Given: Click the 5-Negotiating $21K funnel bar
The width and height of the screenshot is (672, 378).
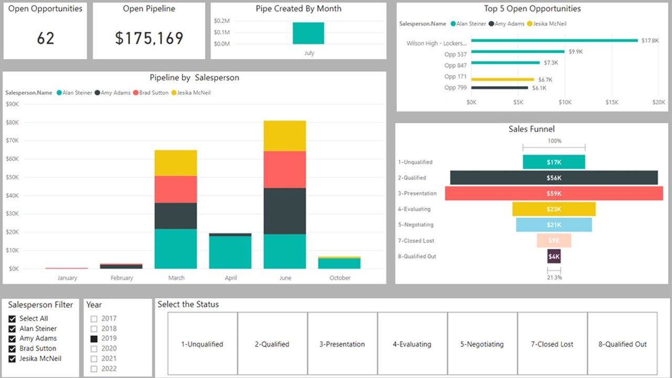Looking at the screenshot, I should click(554, 225).
